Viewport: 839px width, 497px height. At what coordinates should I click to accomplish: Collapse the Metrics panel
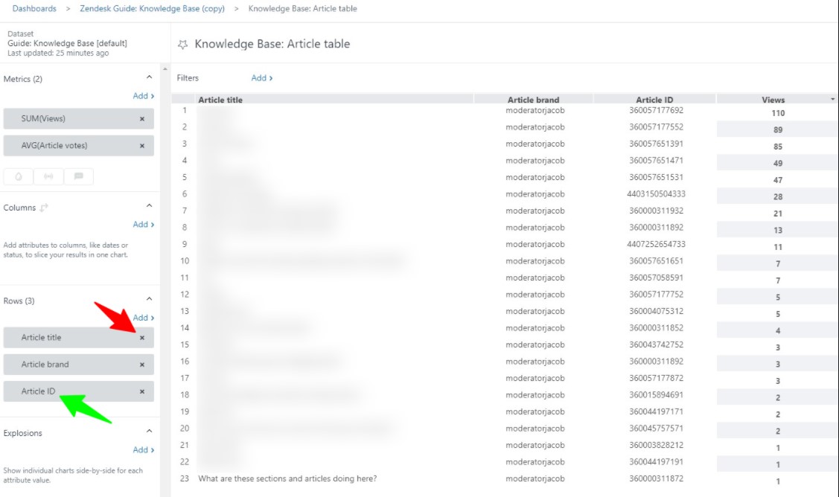click(x=149, y=77)
